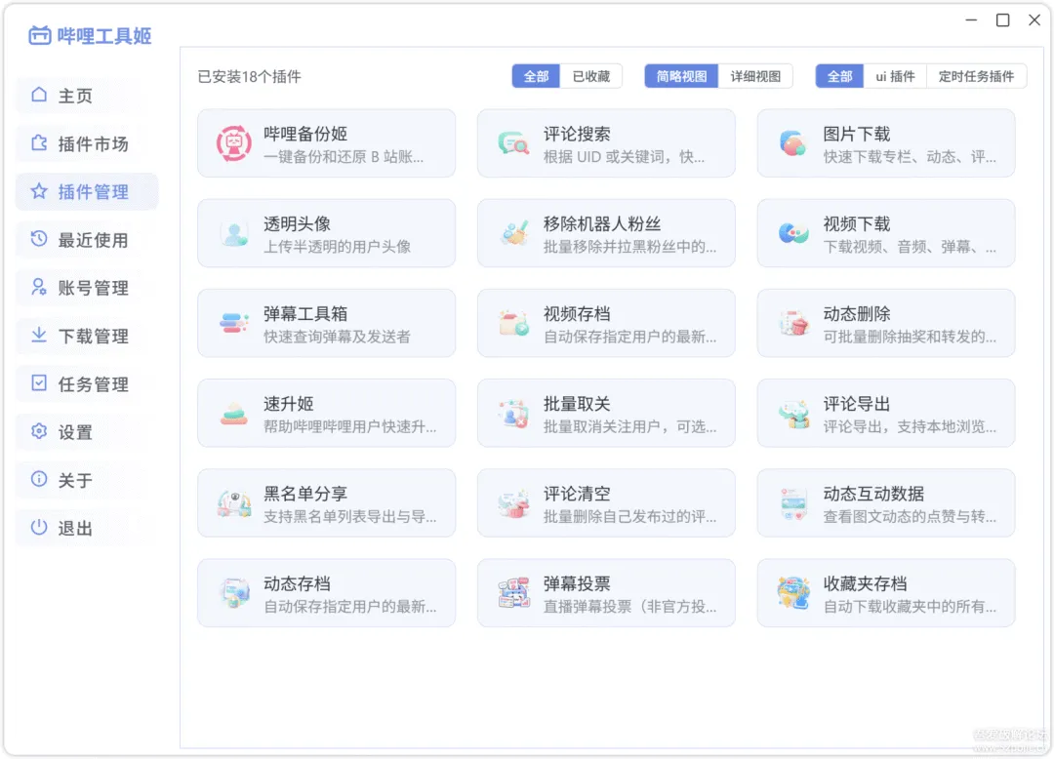The image size is (1054, 759).
Task: Choose 退出 label in the sidebar
Action: click(x=75, y=529)
